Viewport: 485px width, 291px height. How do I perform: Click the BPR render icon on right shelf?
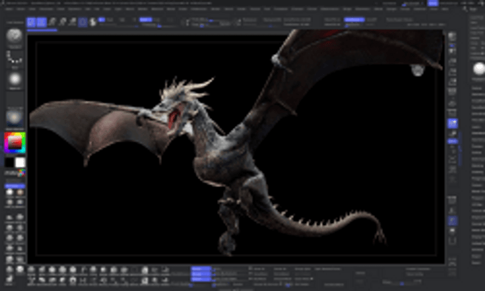[x=452, y=38]
